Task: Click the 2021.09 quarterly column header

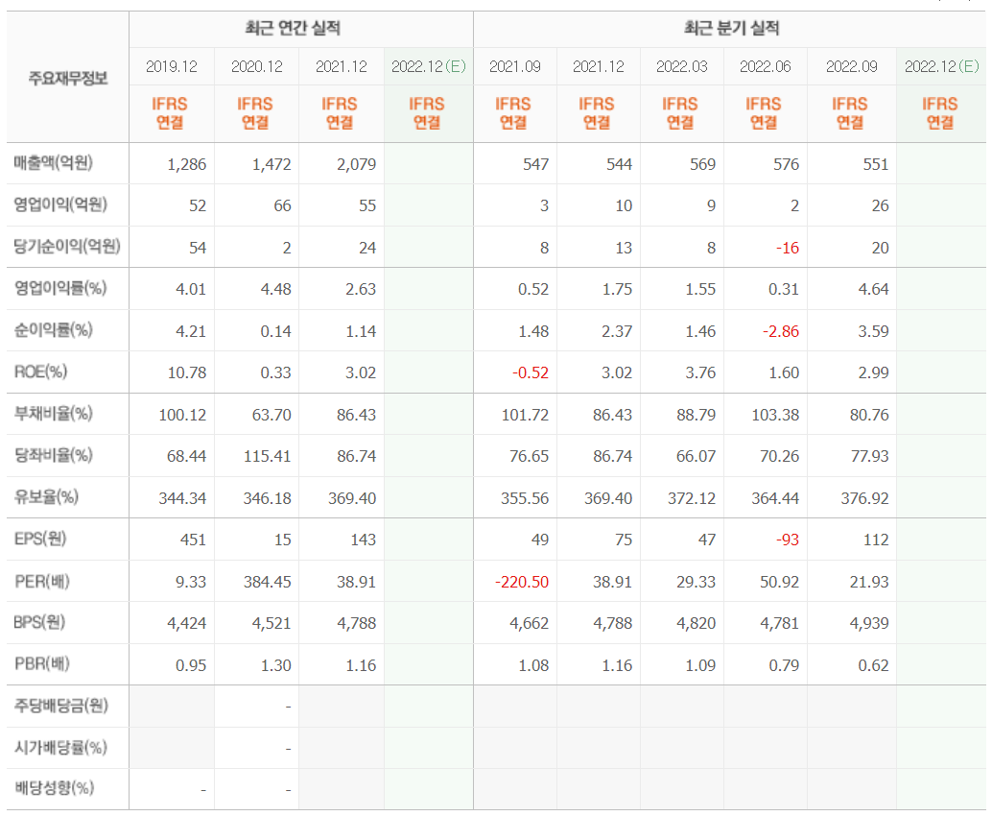Action: click(x=517, y=66)
